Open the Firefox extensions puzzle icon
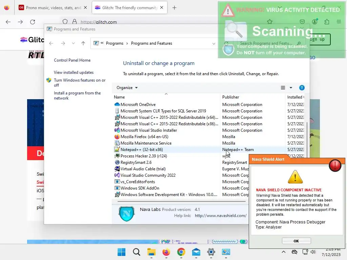Viewport: 347px width, 260px height. point(327,22)
